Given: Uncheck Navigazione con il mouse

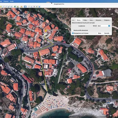Looking at the screenshot, I should pyautogui.click(x=73, y=33).
